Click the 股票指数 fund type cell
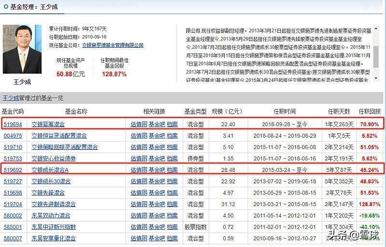 point(195,227)
